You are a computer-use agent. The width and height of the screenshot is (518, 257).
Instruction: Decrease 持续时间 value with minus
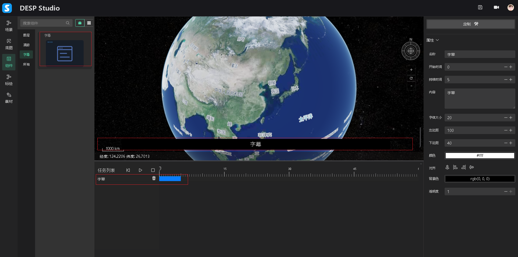coord(506,80)
